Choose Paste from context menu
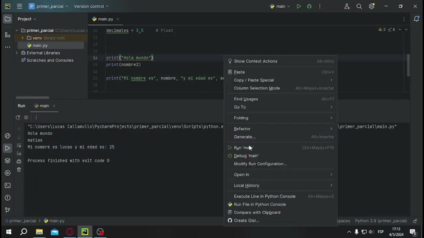This screenshot has width=424, height=238. [281, 72]
